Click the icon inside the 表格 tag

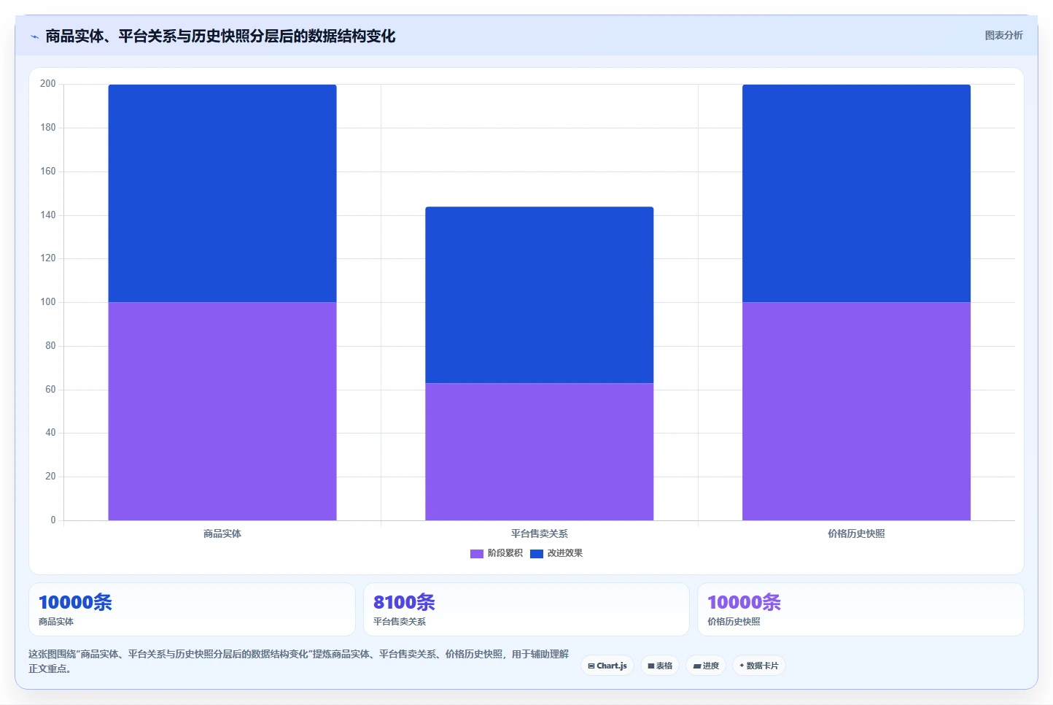click(x=651, y=666)
